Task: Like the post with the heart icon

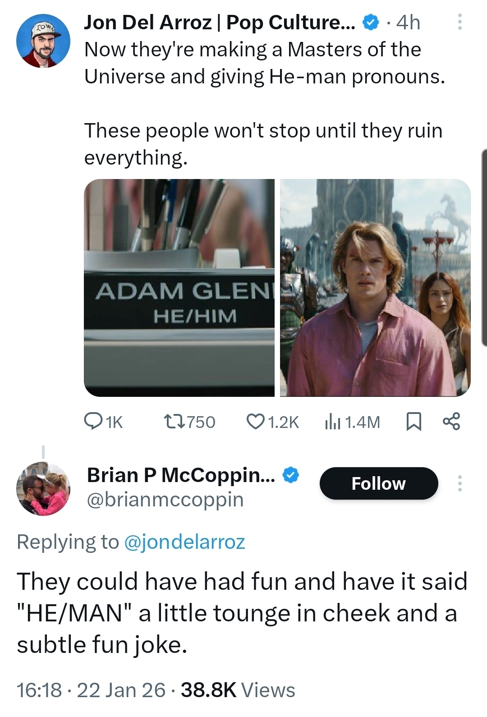Action: tap(272, 422)
